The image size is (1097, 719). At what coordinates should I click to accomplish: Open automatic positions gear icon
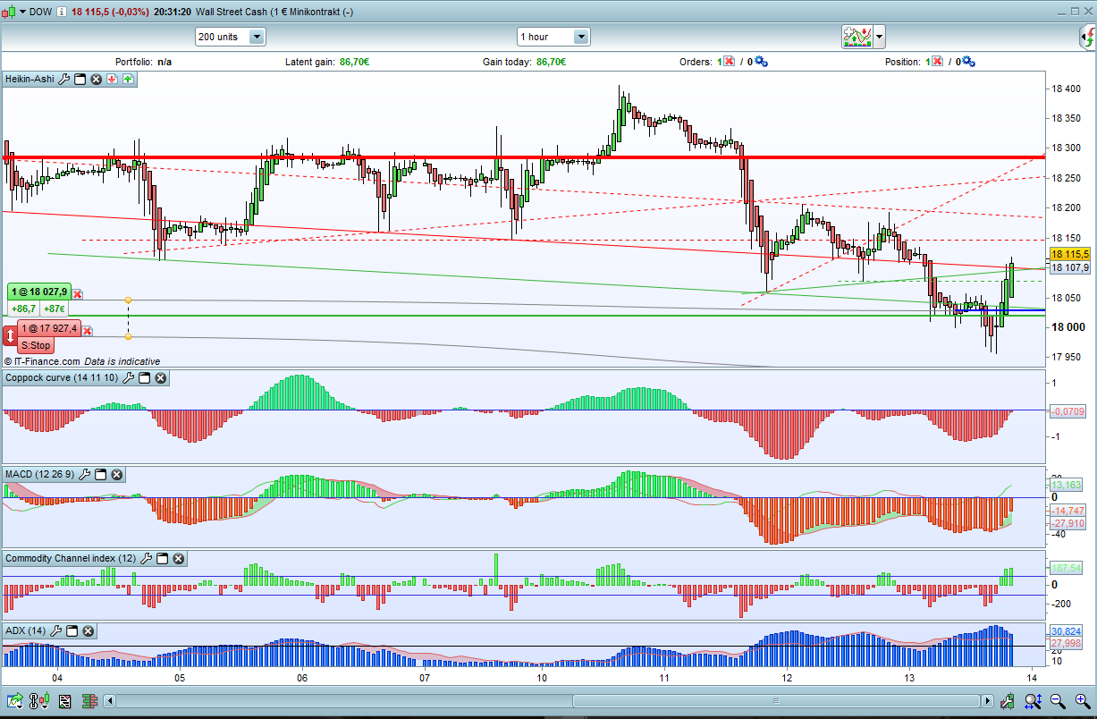pyautogui.click(x=969, y=62)
